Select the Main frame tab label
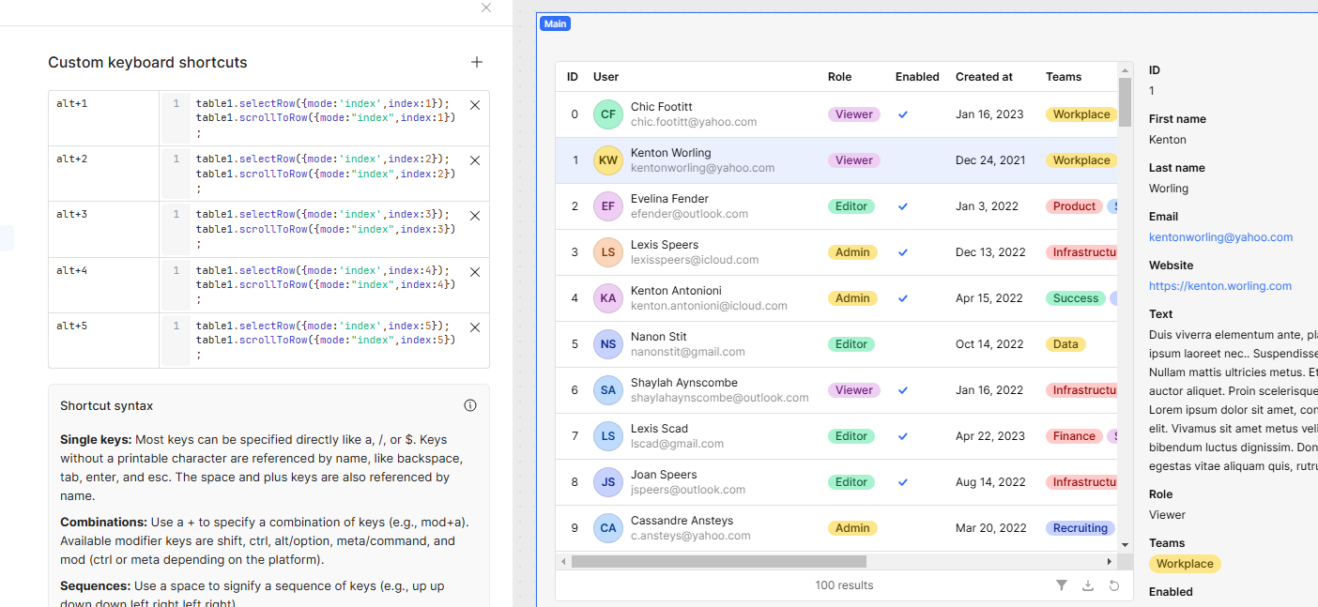 (x=555, y=23)
